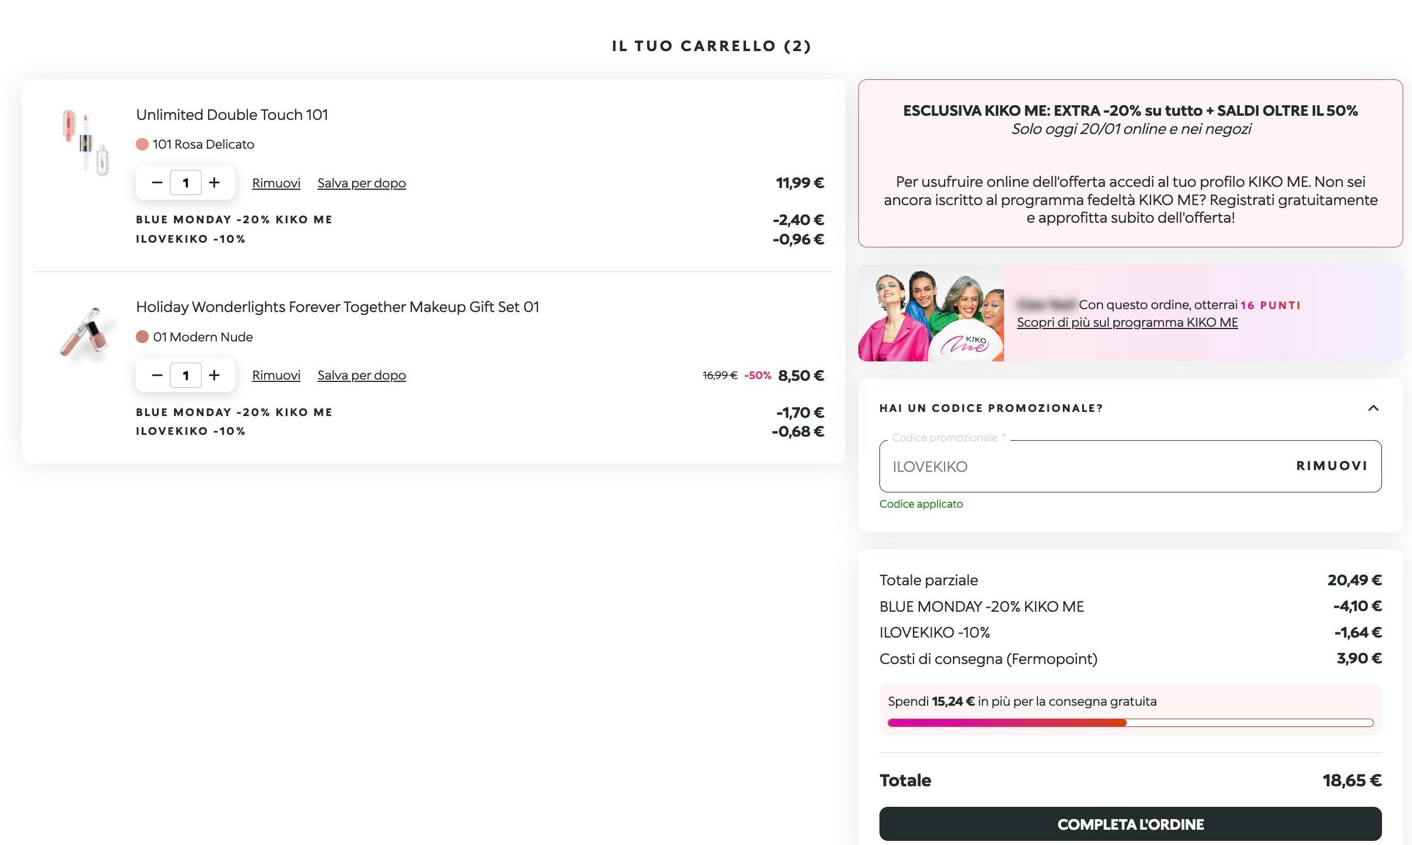Click the 16 PUNTI points text
The height and width of the screenshot is (845, 1412).
click(x=1270, y=306)
